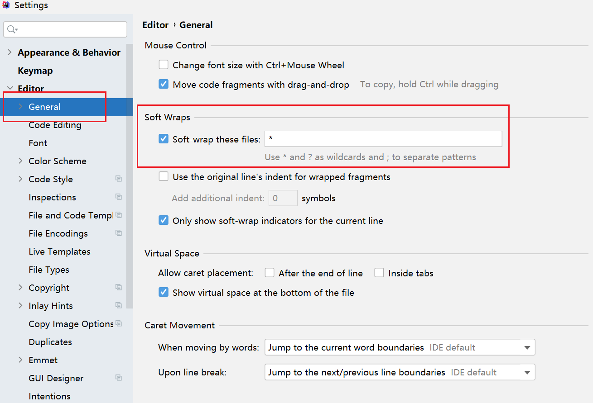Screen dimensions: 593x403
Task: Click the soft-wrap file patterns text field
Action: pyautogui.click(x=383, y=139)
